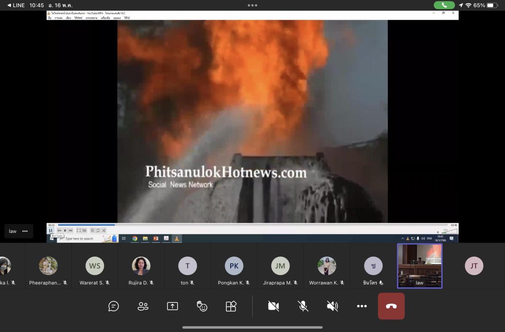Open File Explorer from shared taskbar
Viewport: 505px width, 332px height.
click(x=145, y=238)
